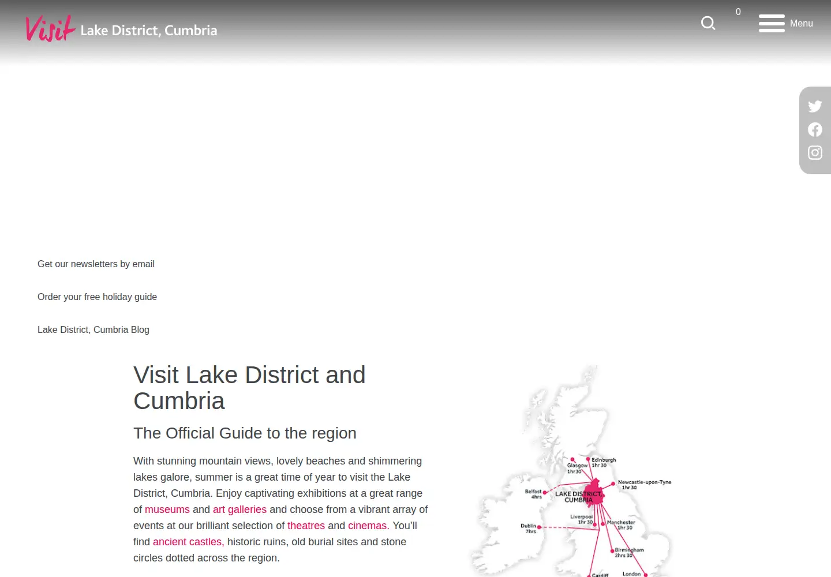
Task: Click the Glasgow label on the map
Action: click(x=577, y=468)
